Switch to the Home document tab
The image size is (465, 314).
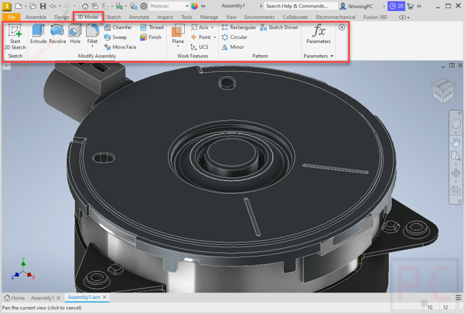tap(15, 298)
